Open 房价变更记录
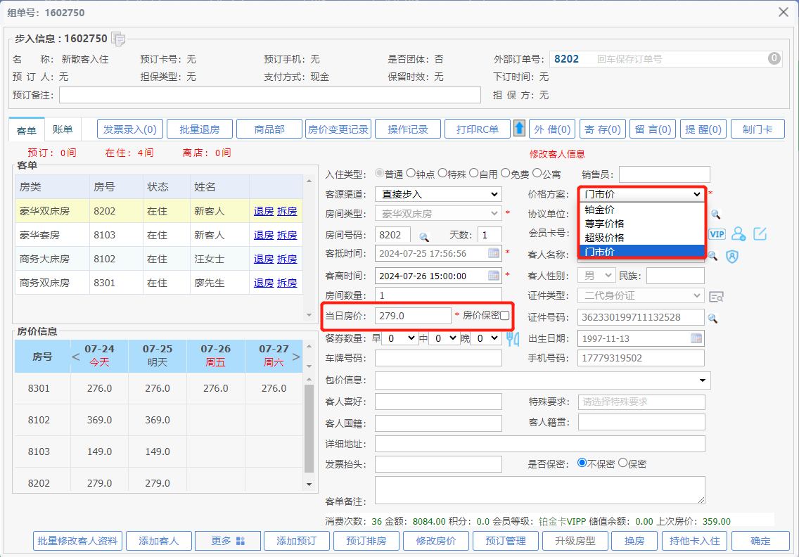The image size is (799, 557). pyautogui.click(x=338, y=129)
